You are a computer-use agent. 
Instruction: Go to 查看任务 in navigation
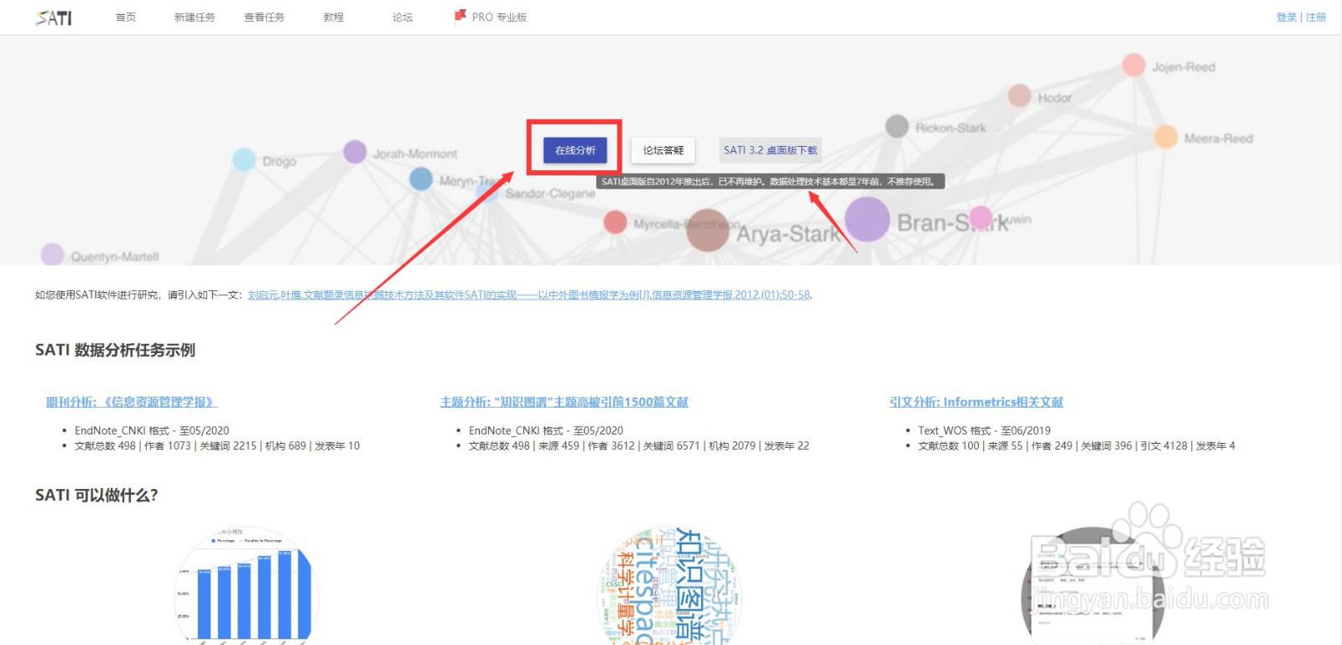[x=264, y=18]
